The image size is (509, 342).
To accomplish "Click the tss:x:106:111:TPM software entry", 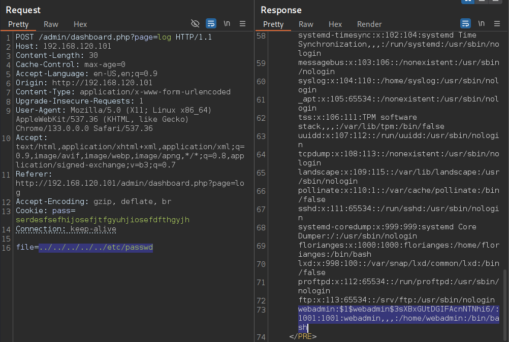I will [x=371, y=122].
